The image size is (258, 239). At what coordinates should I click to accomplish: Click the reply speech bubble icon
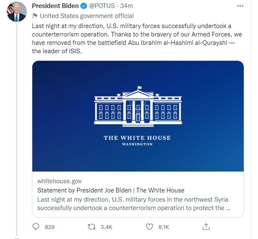click(36, 227)
